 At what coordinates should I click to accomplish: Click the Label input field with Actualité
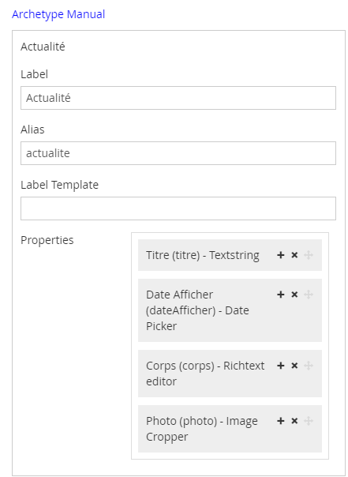tap(178, 98)
